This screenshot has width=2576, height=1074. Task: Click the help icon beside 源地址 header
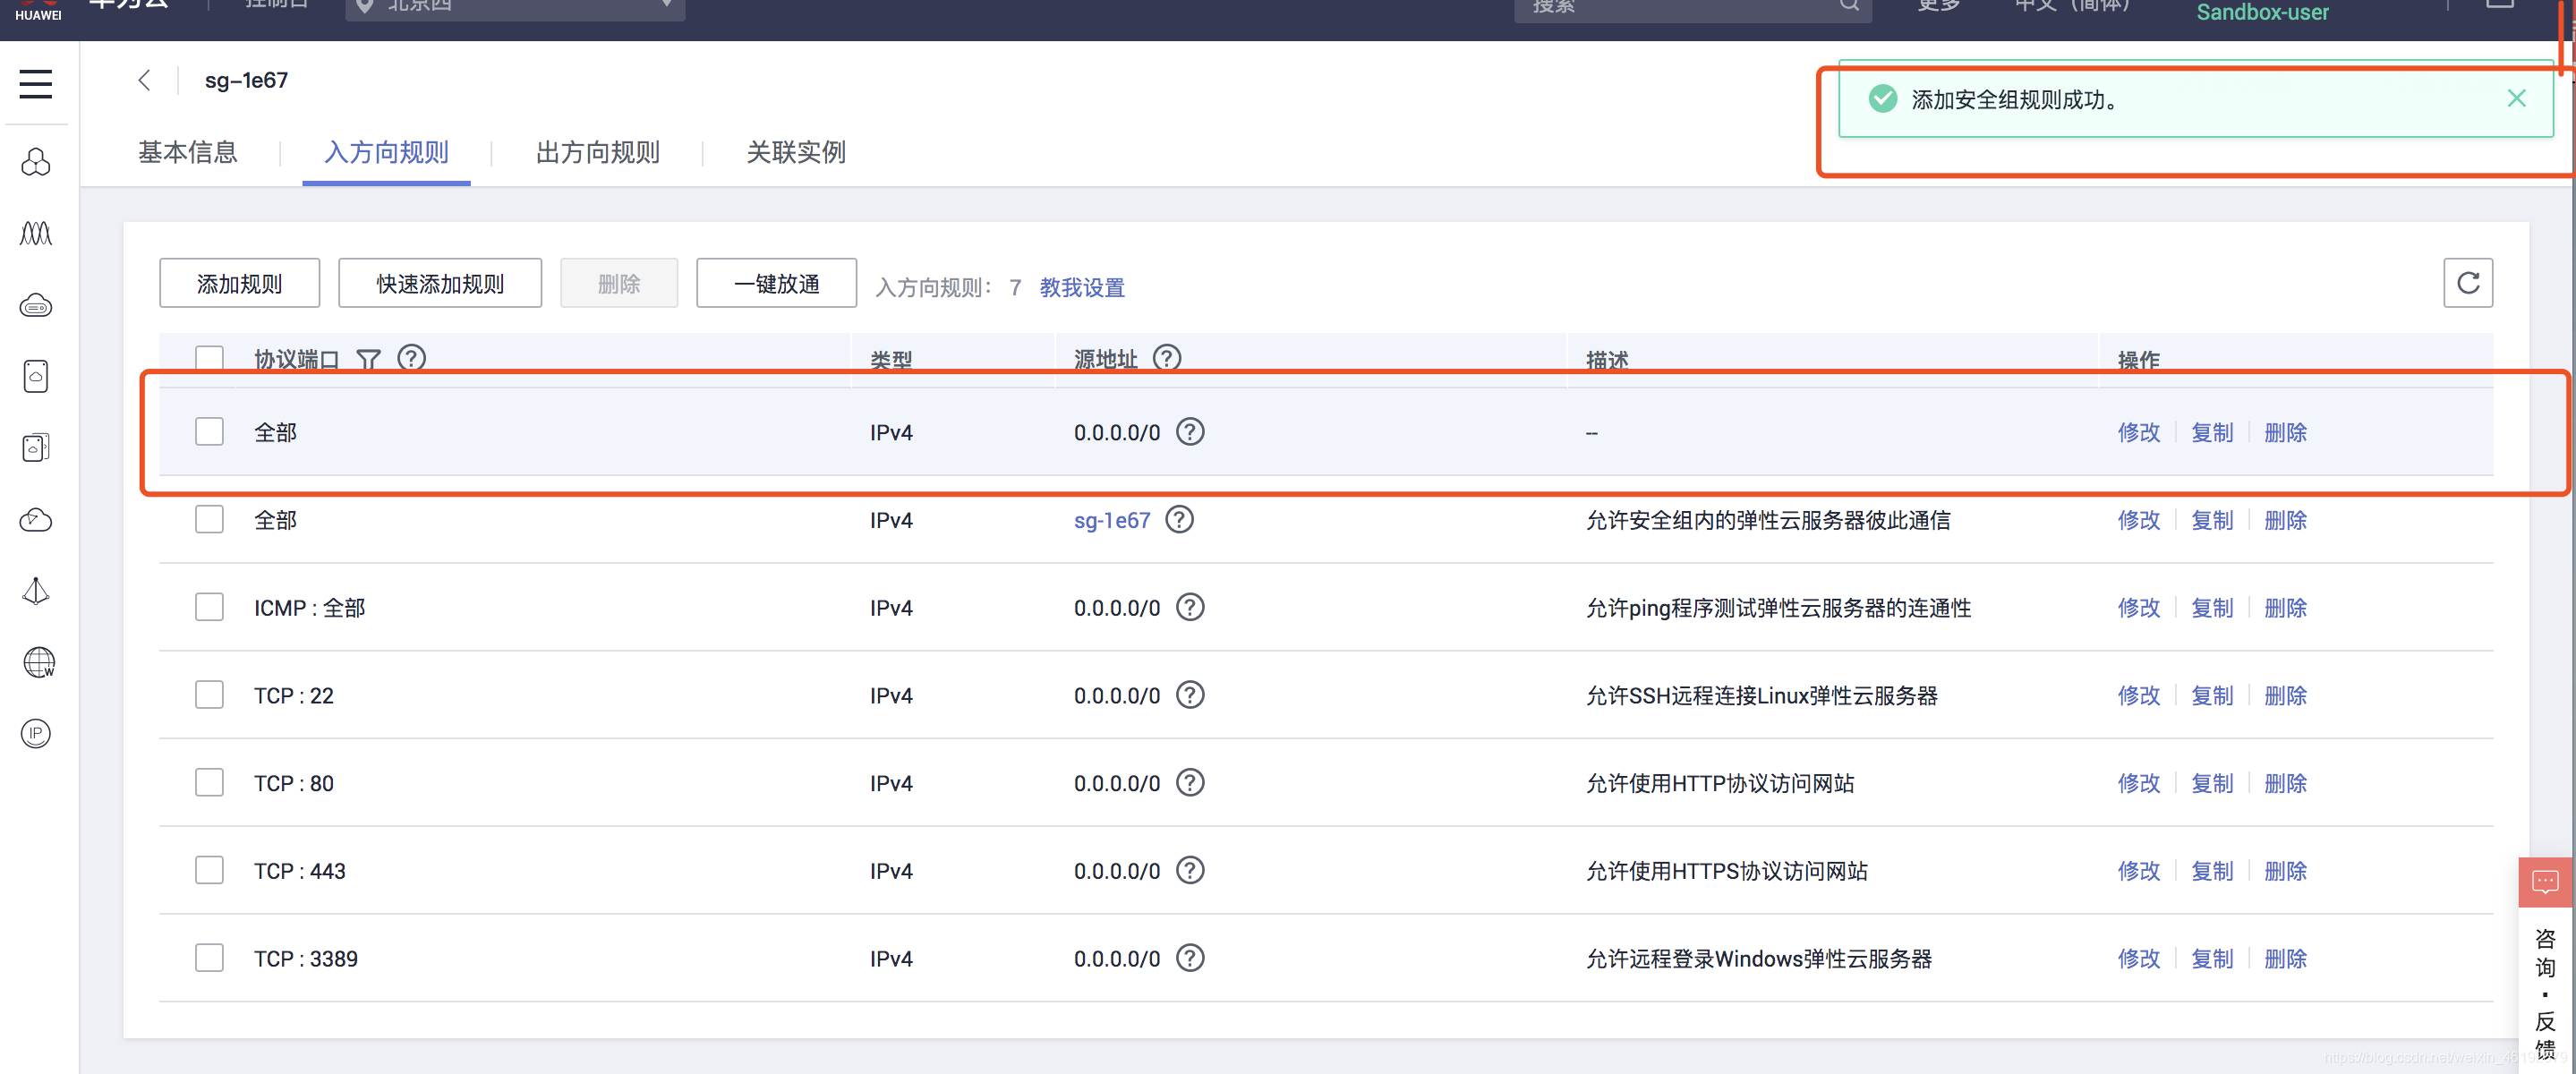point(1167,357)
